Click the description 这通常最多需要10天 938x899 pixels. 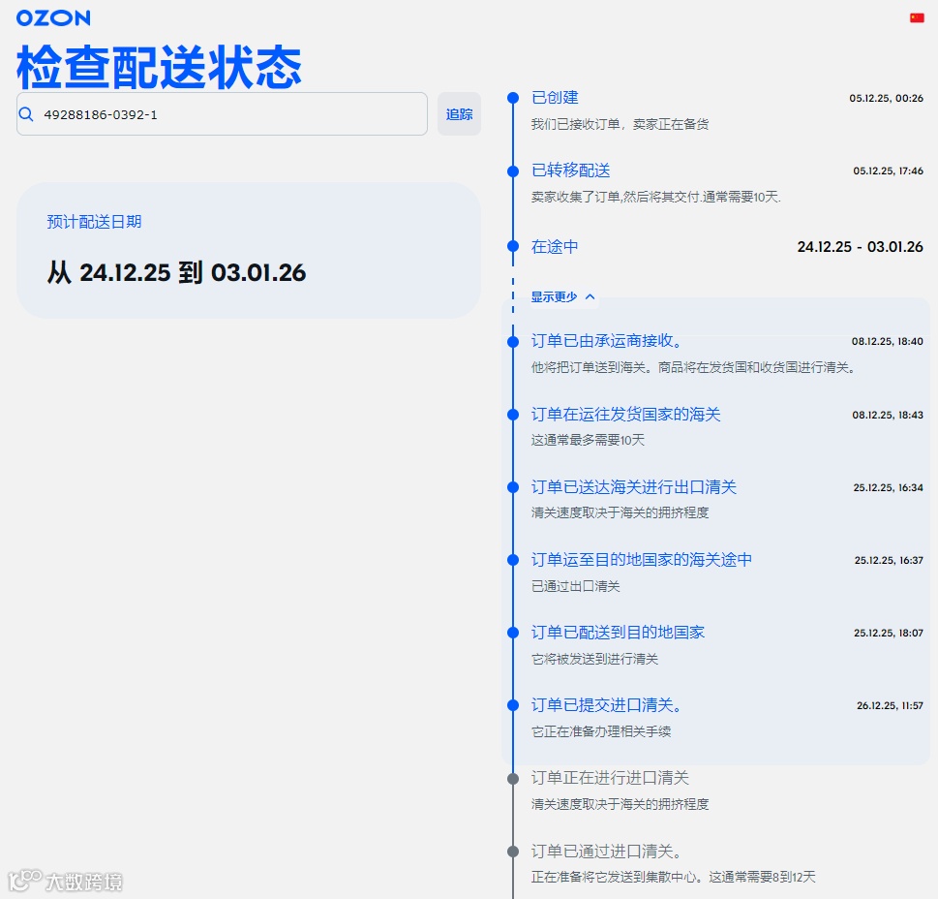point(588,440)
